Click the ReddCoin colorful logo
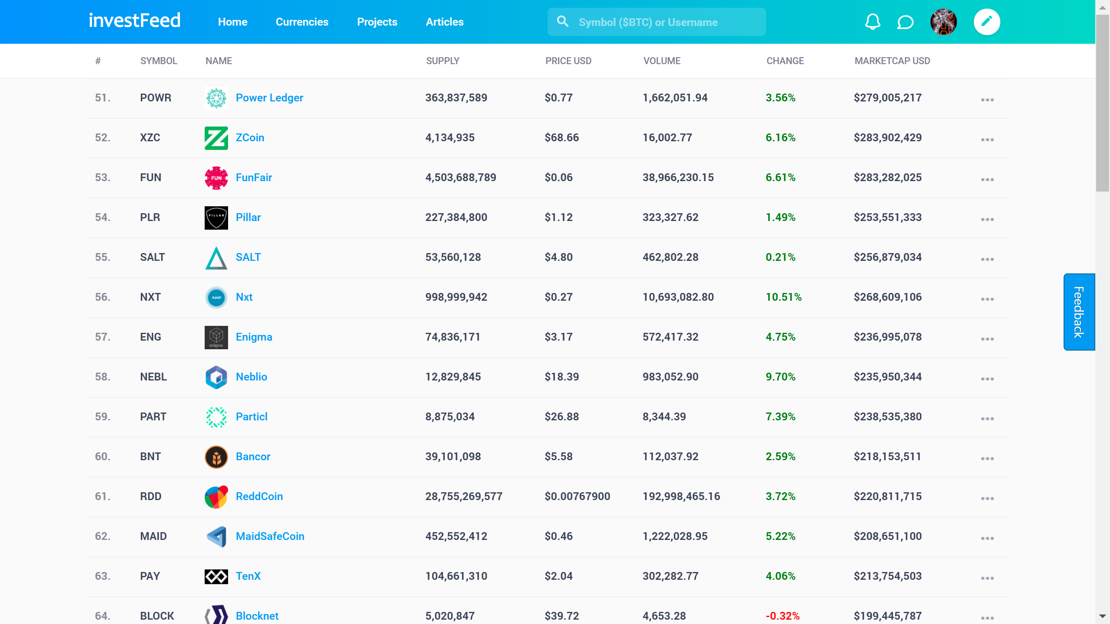 coord(216,497)
